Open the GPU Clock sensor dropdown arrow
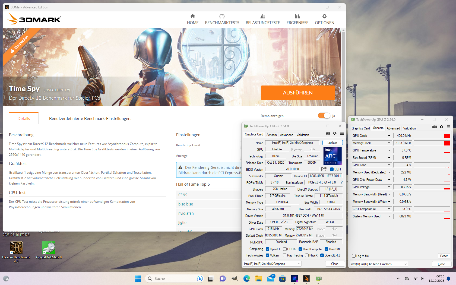The image size is (456, 285). [389, 136]
